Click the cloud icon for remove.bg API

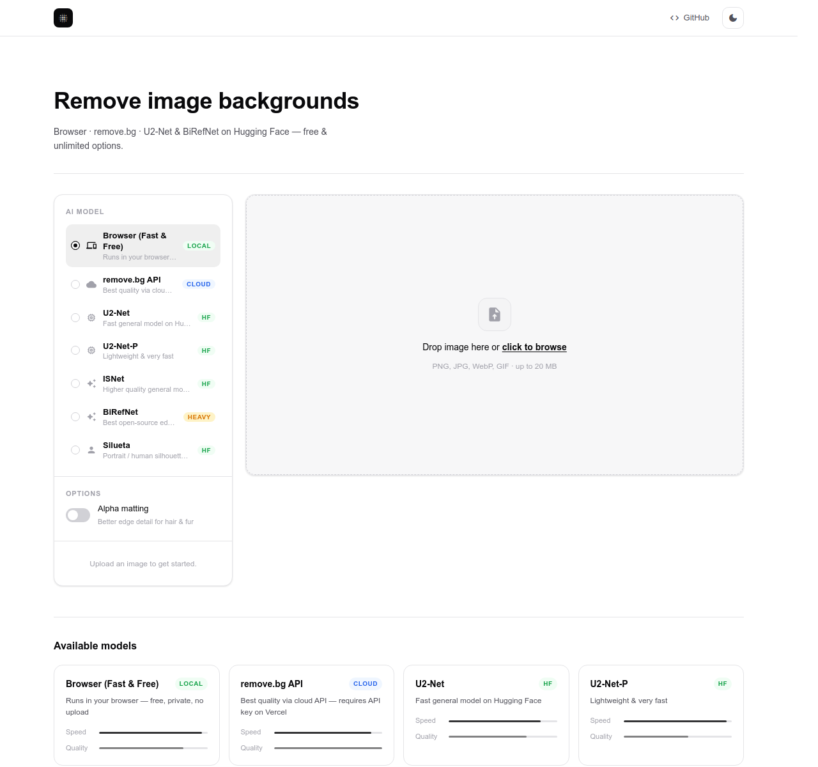click(x=91, y=284)
